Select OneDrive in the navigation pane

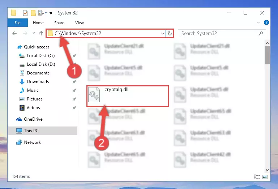[x=33, y=119]
